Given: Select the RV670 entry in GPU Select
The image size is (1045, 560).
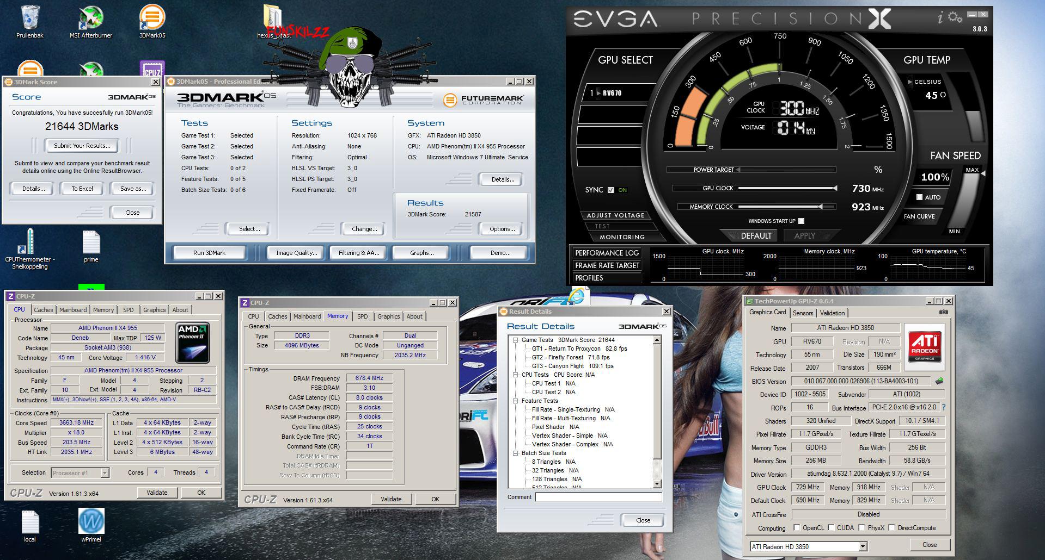Looking at the screenshot, I should coord(616,93).
